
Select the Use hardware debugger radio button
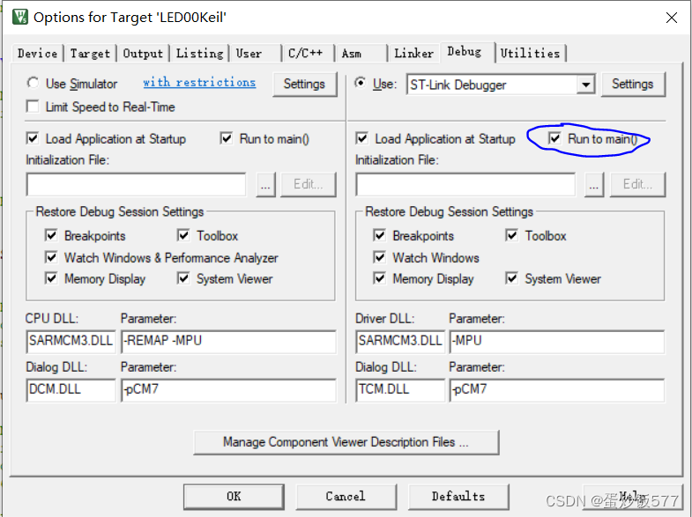(361, 83)
